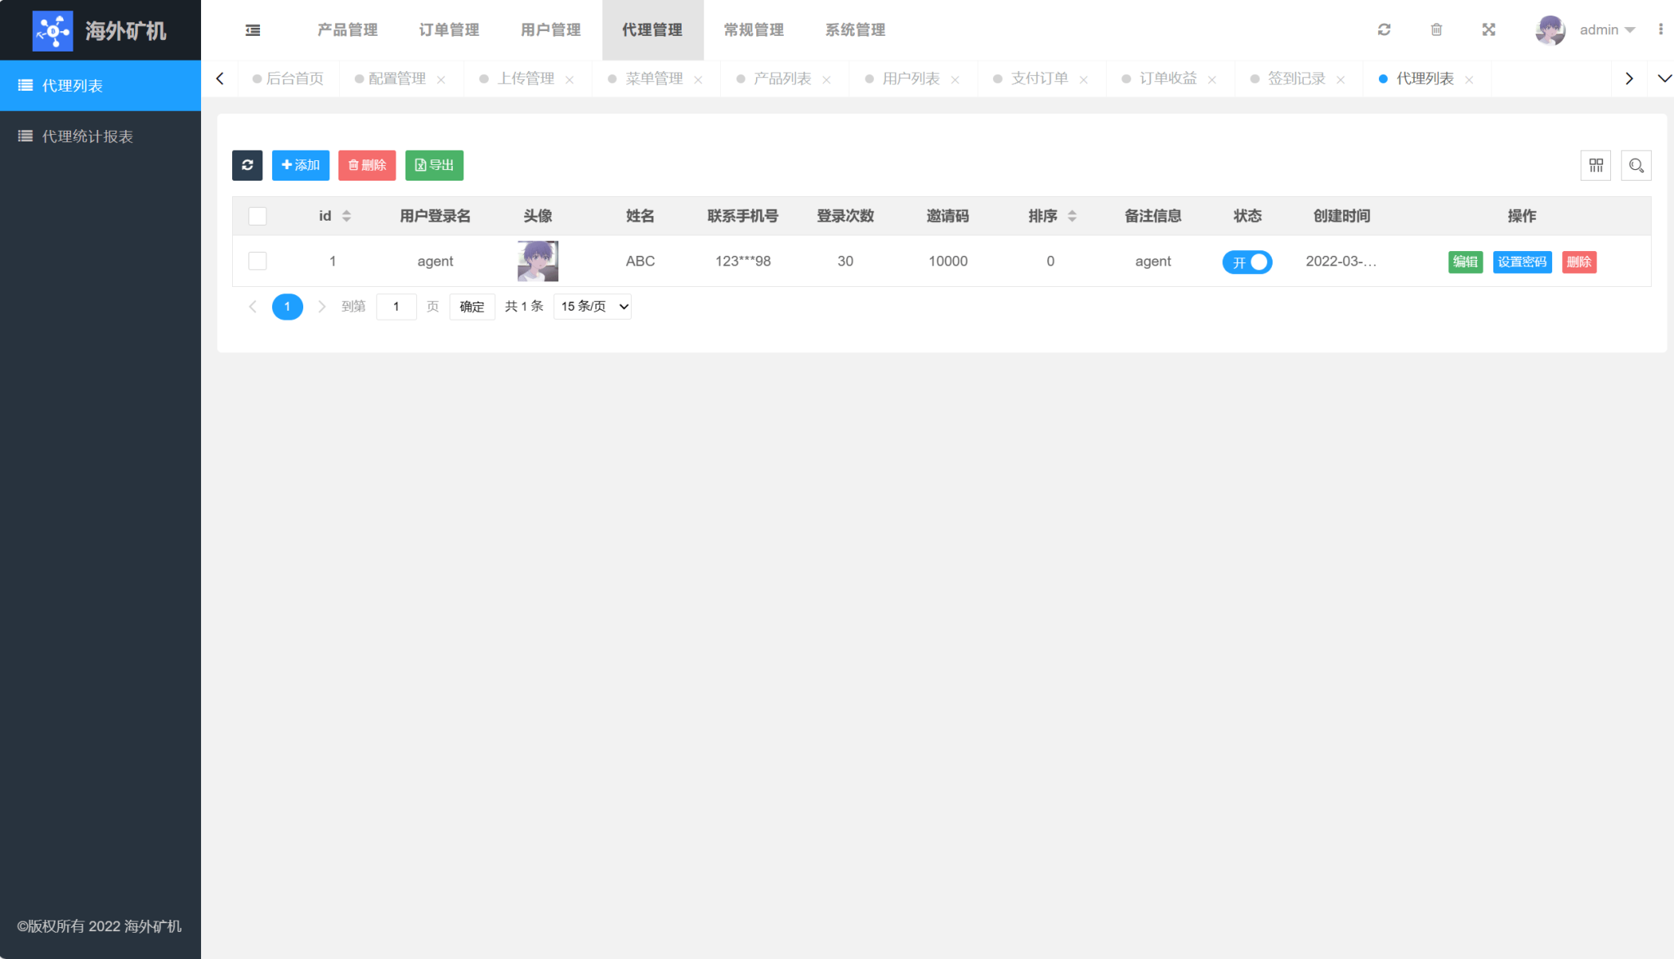Sort ascending by id column arrow
This screenshot has height=959, width=1674.
click(x=347, y=212)
